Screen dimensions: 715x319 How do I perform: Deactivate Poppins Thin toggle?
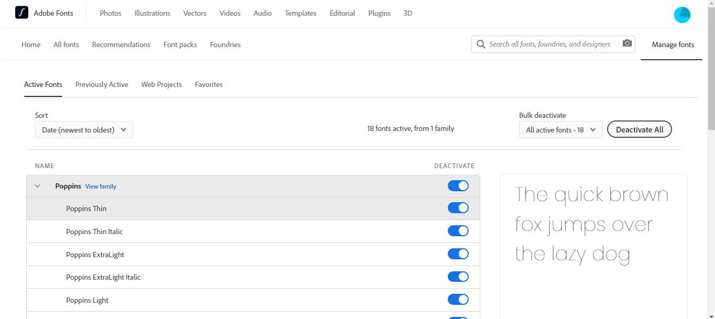tap(458, 208)
